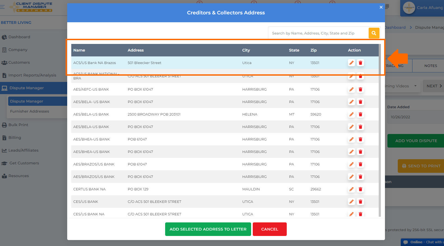This screenshot has width=444, height=246.
Task: Delete the ACS/US Bank NA Brazos row
Action: point(360,63)
